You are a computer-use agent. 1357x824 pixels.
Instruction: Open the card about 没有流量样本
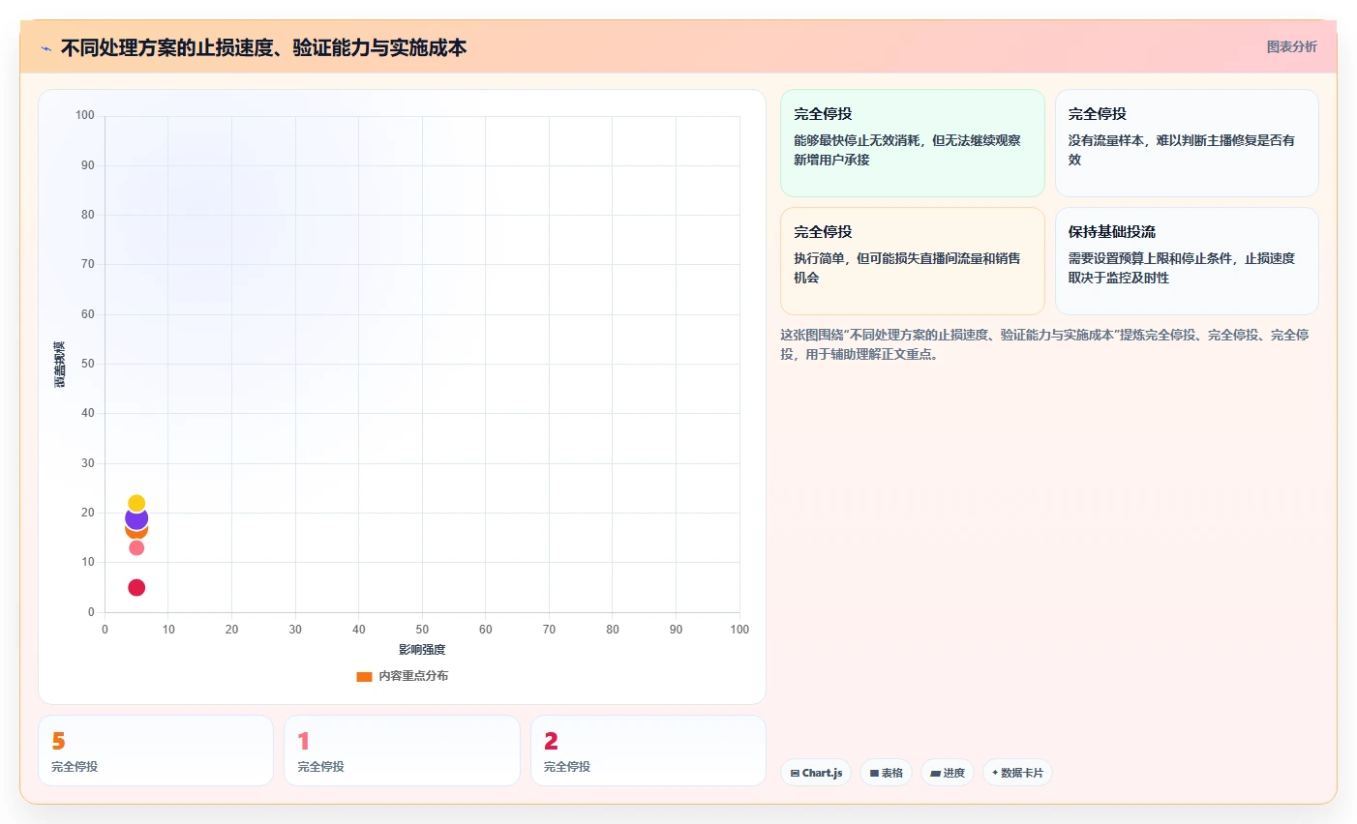(1187, 143)
